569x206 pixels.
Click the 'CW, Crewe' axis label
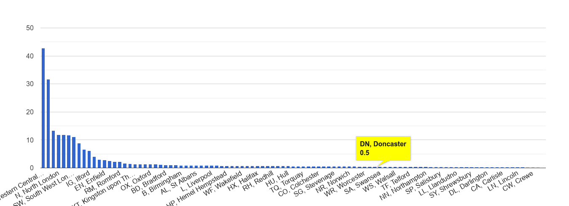[518, 180]
